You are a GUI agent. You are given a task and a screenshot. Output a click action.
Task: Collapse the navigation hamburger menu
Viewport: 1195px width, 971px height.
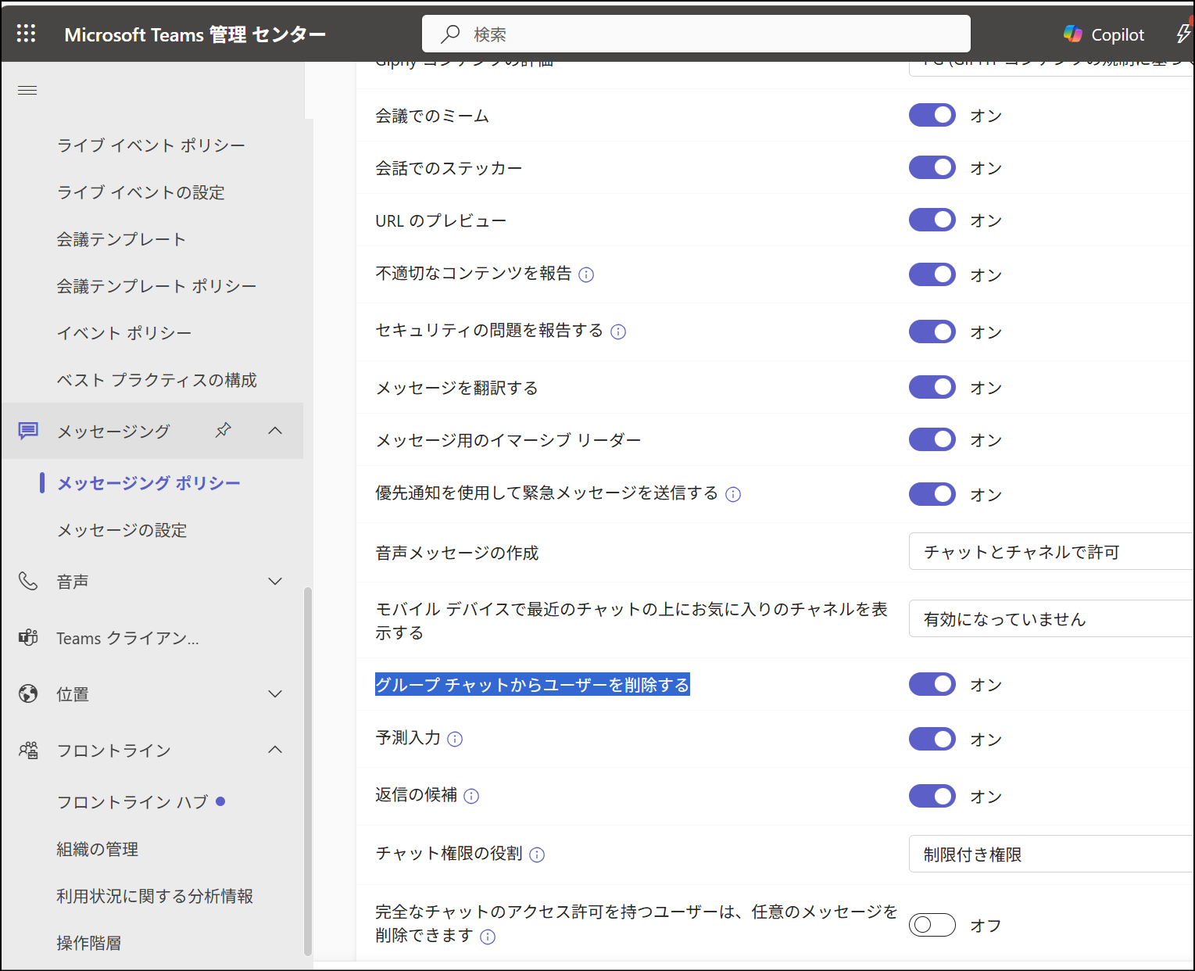[27, 91]
